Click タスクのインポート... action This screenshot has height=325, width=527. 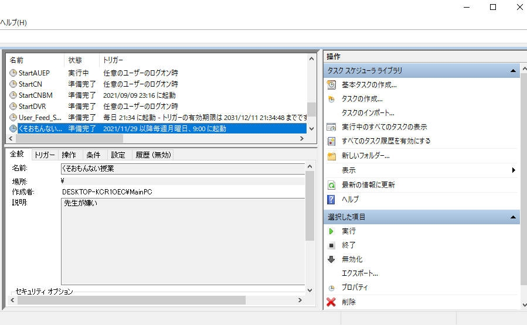click(x=368, y=113)
